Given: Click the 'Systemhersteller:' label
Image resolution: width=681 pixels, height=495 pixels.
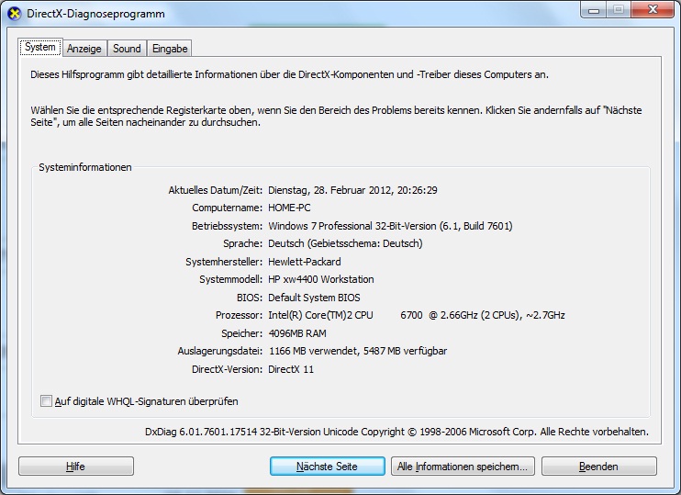Looking at the screenshot, I should point(224,262).
